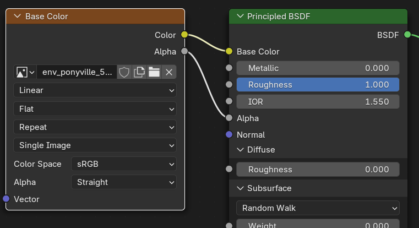This screenshot has width=419, height=228.
Task: Click the duplicate image icon
Action: tap(139, 72)
